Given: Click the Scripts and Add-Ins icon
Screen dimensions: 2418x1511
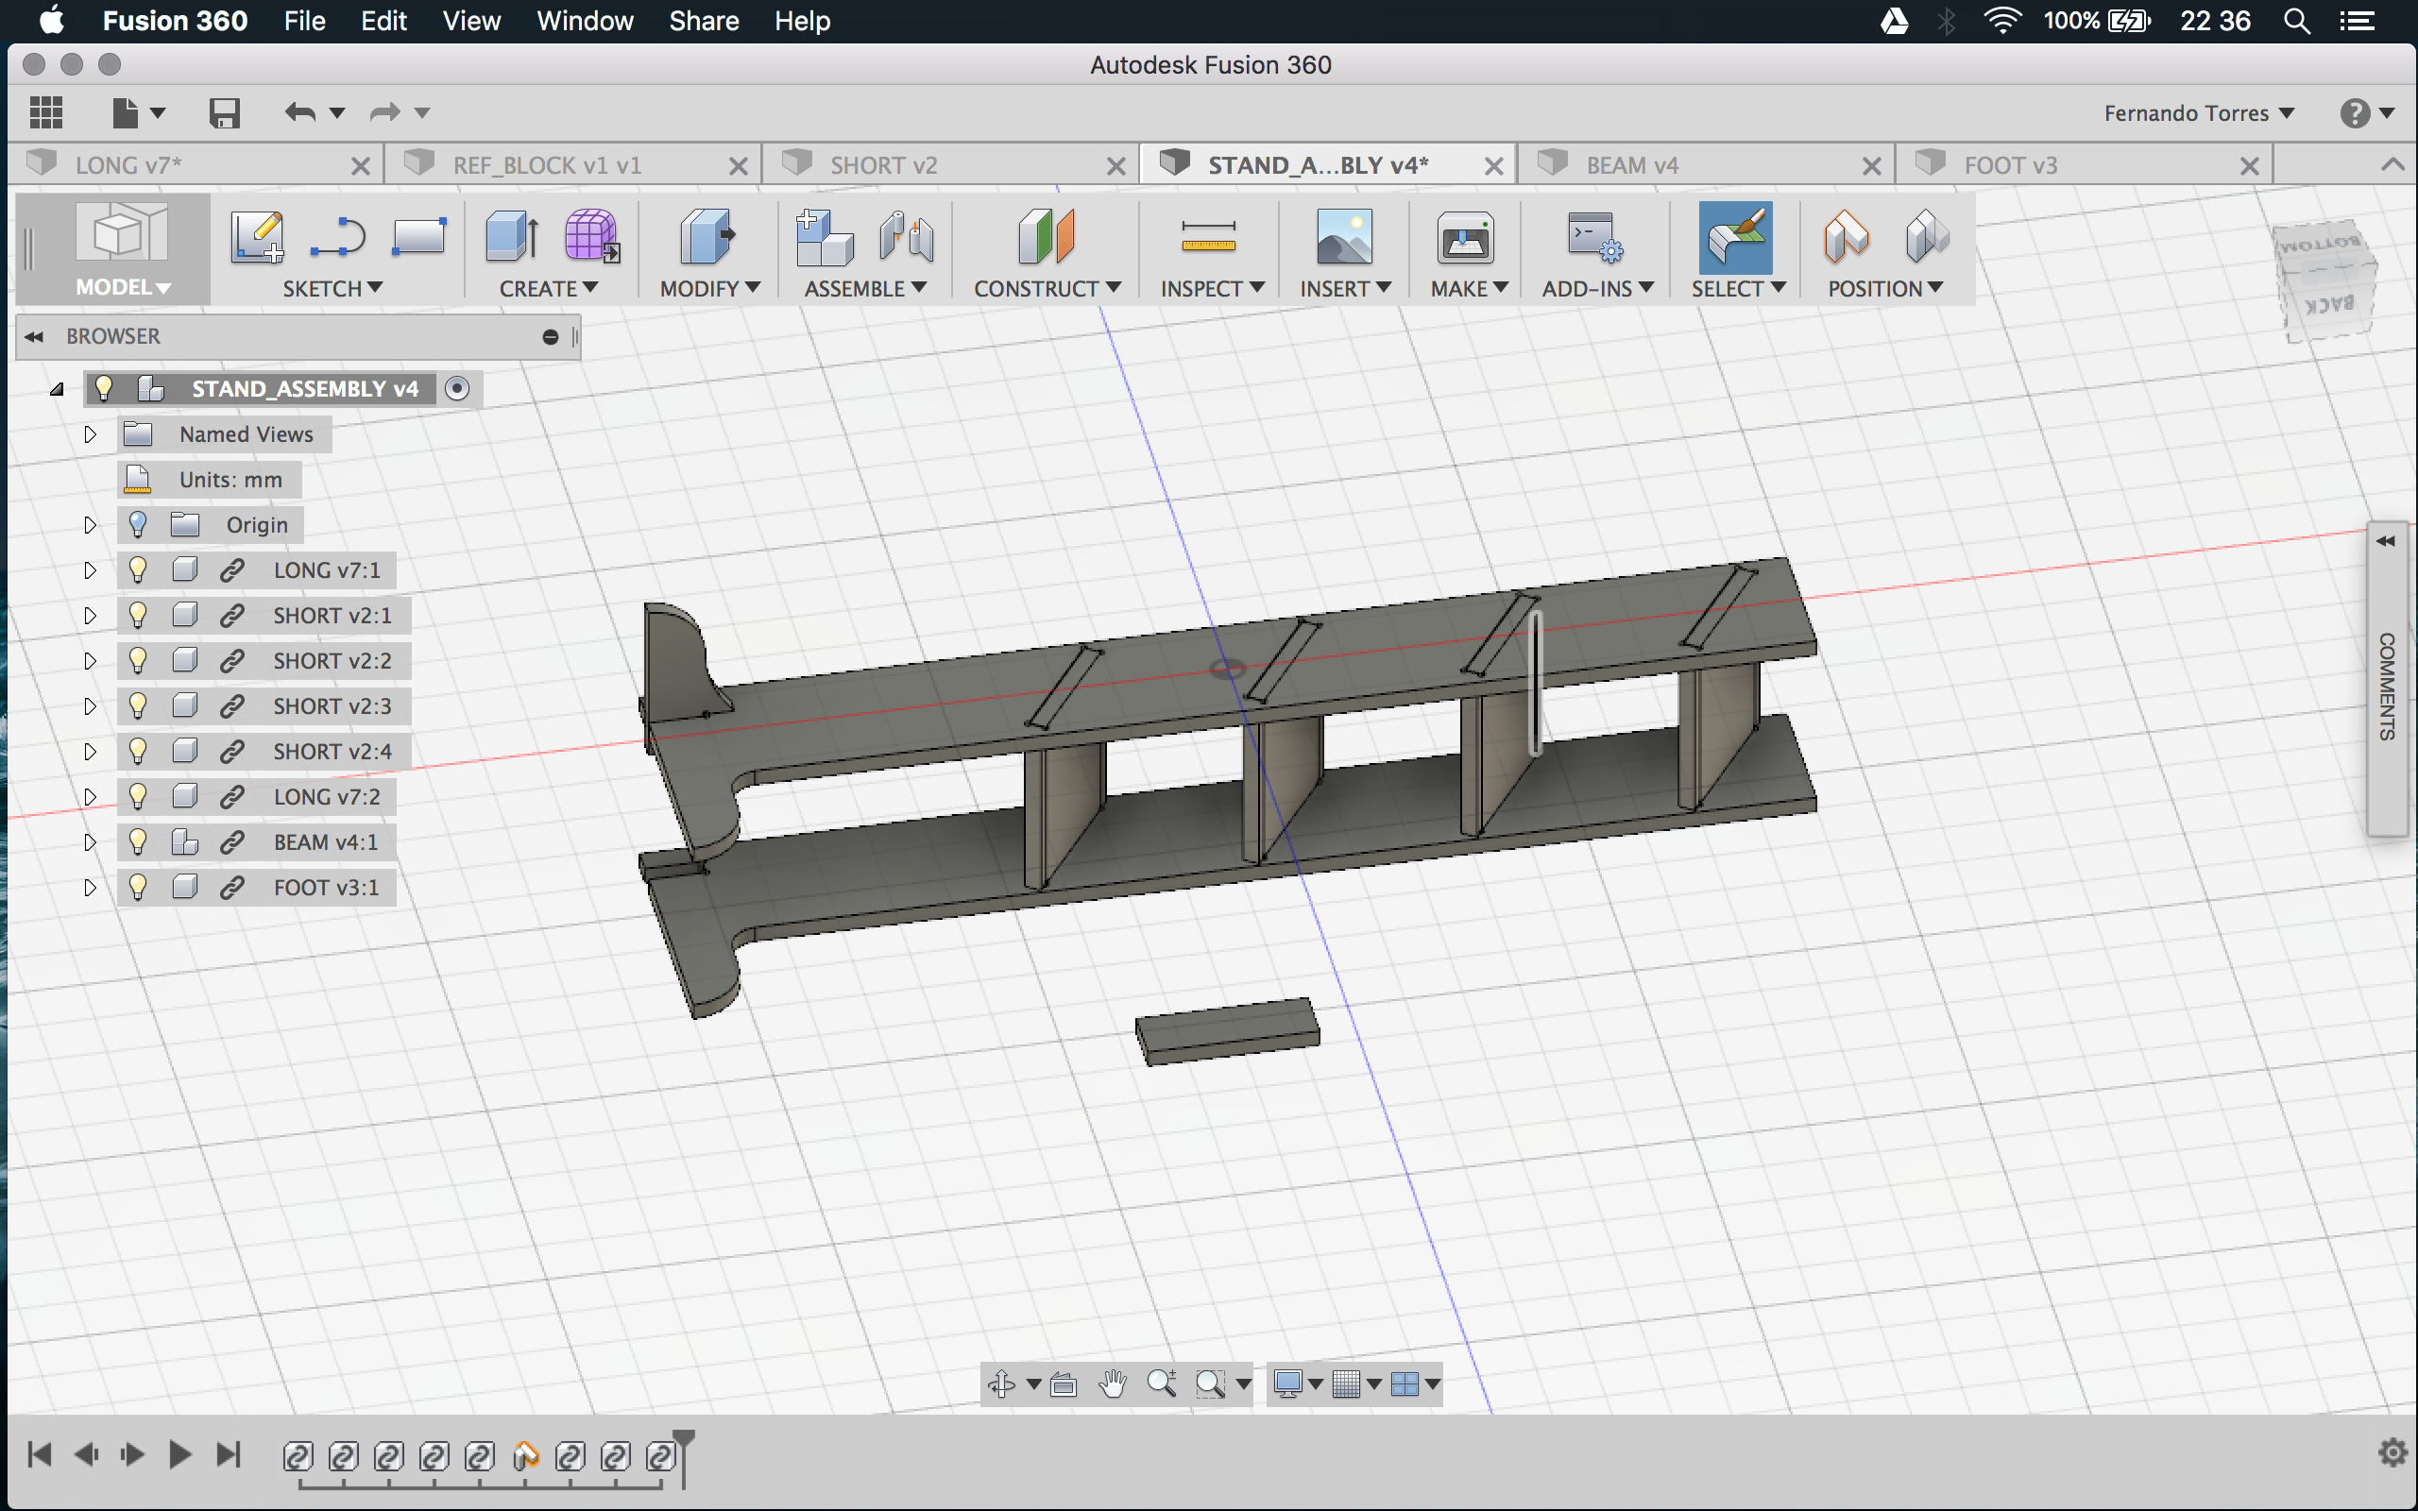Looking at the screenshot, I should 1594,237.
